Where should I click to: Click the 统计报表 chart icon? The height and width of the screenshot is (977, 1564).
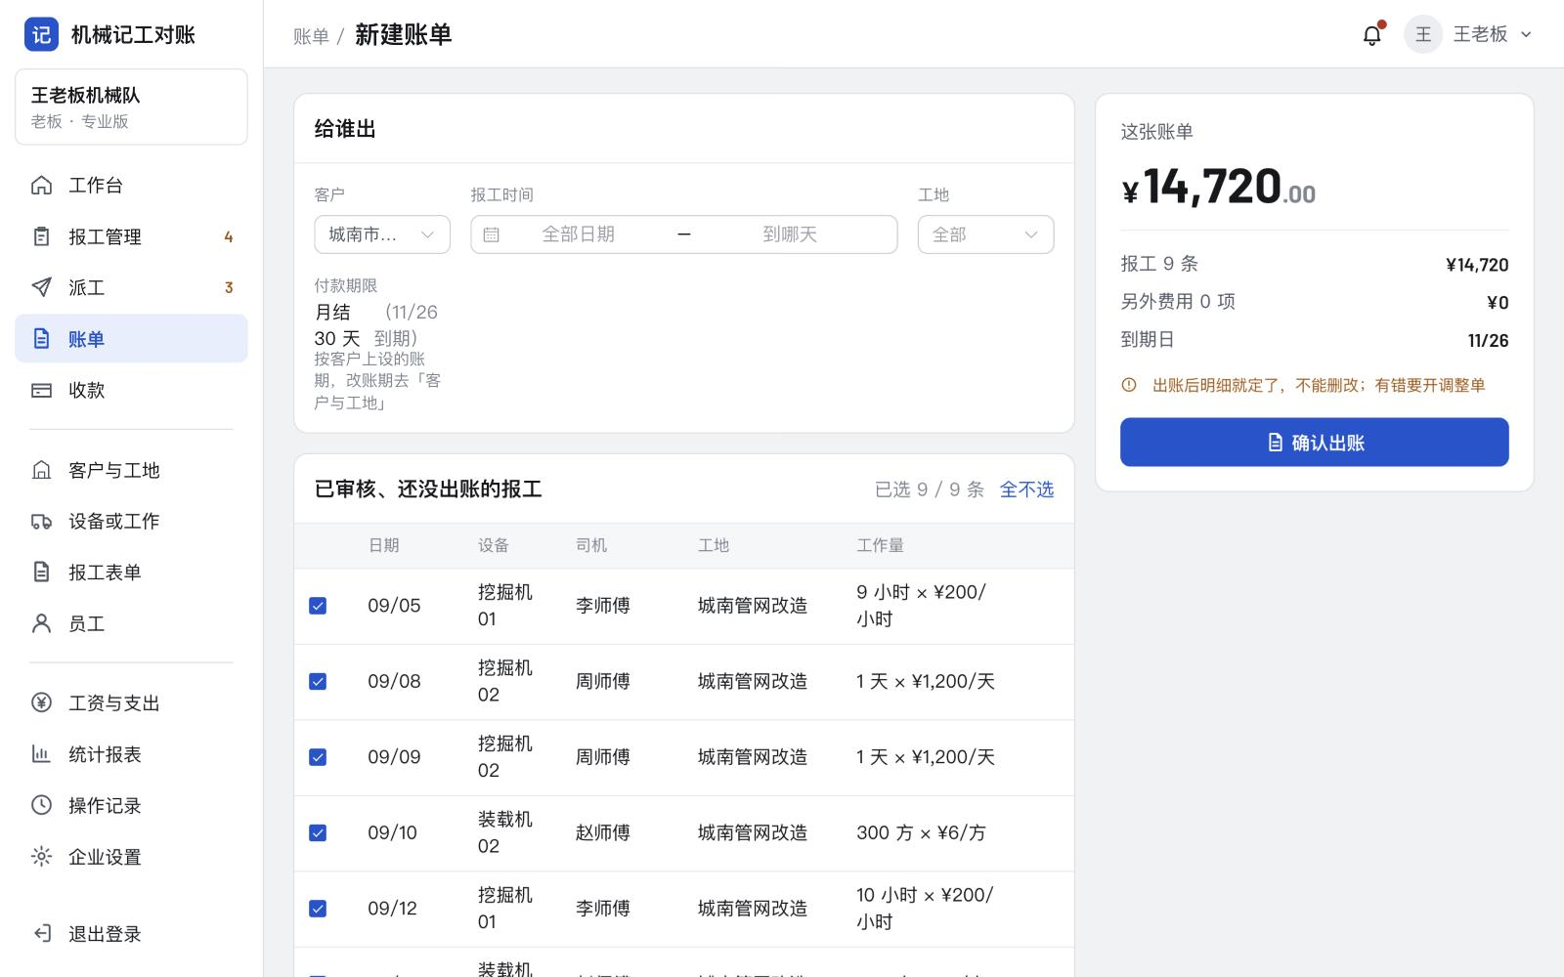[x=41, y=754]
